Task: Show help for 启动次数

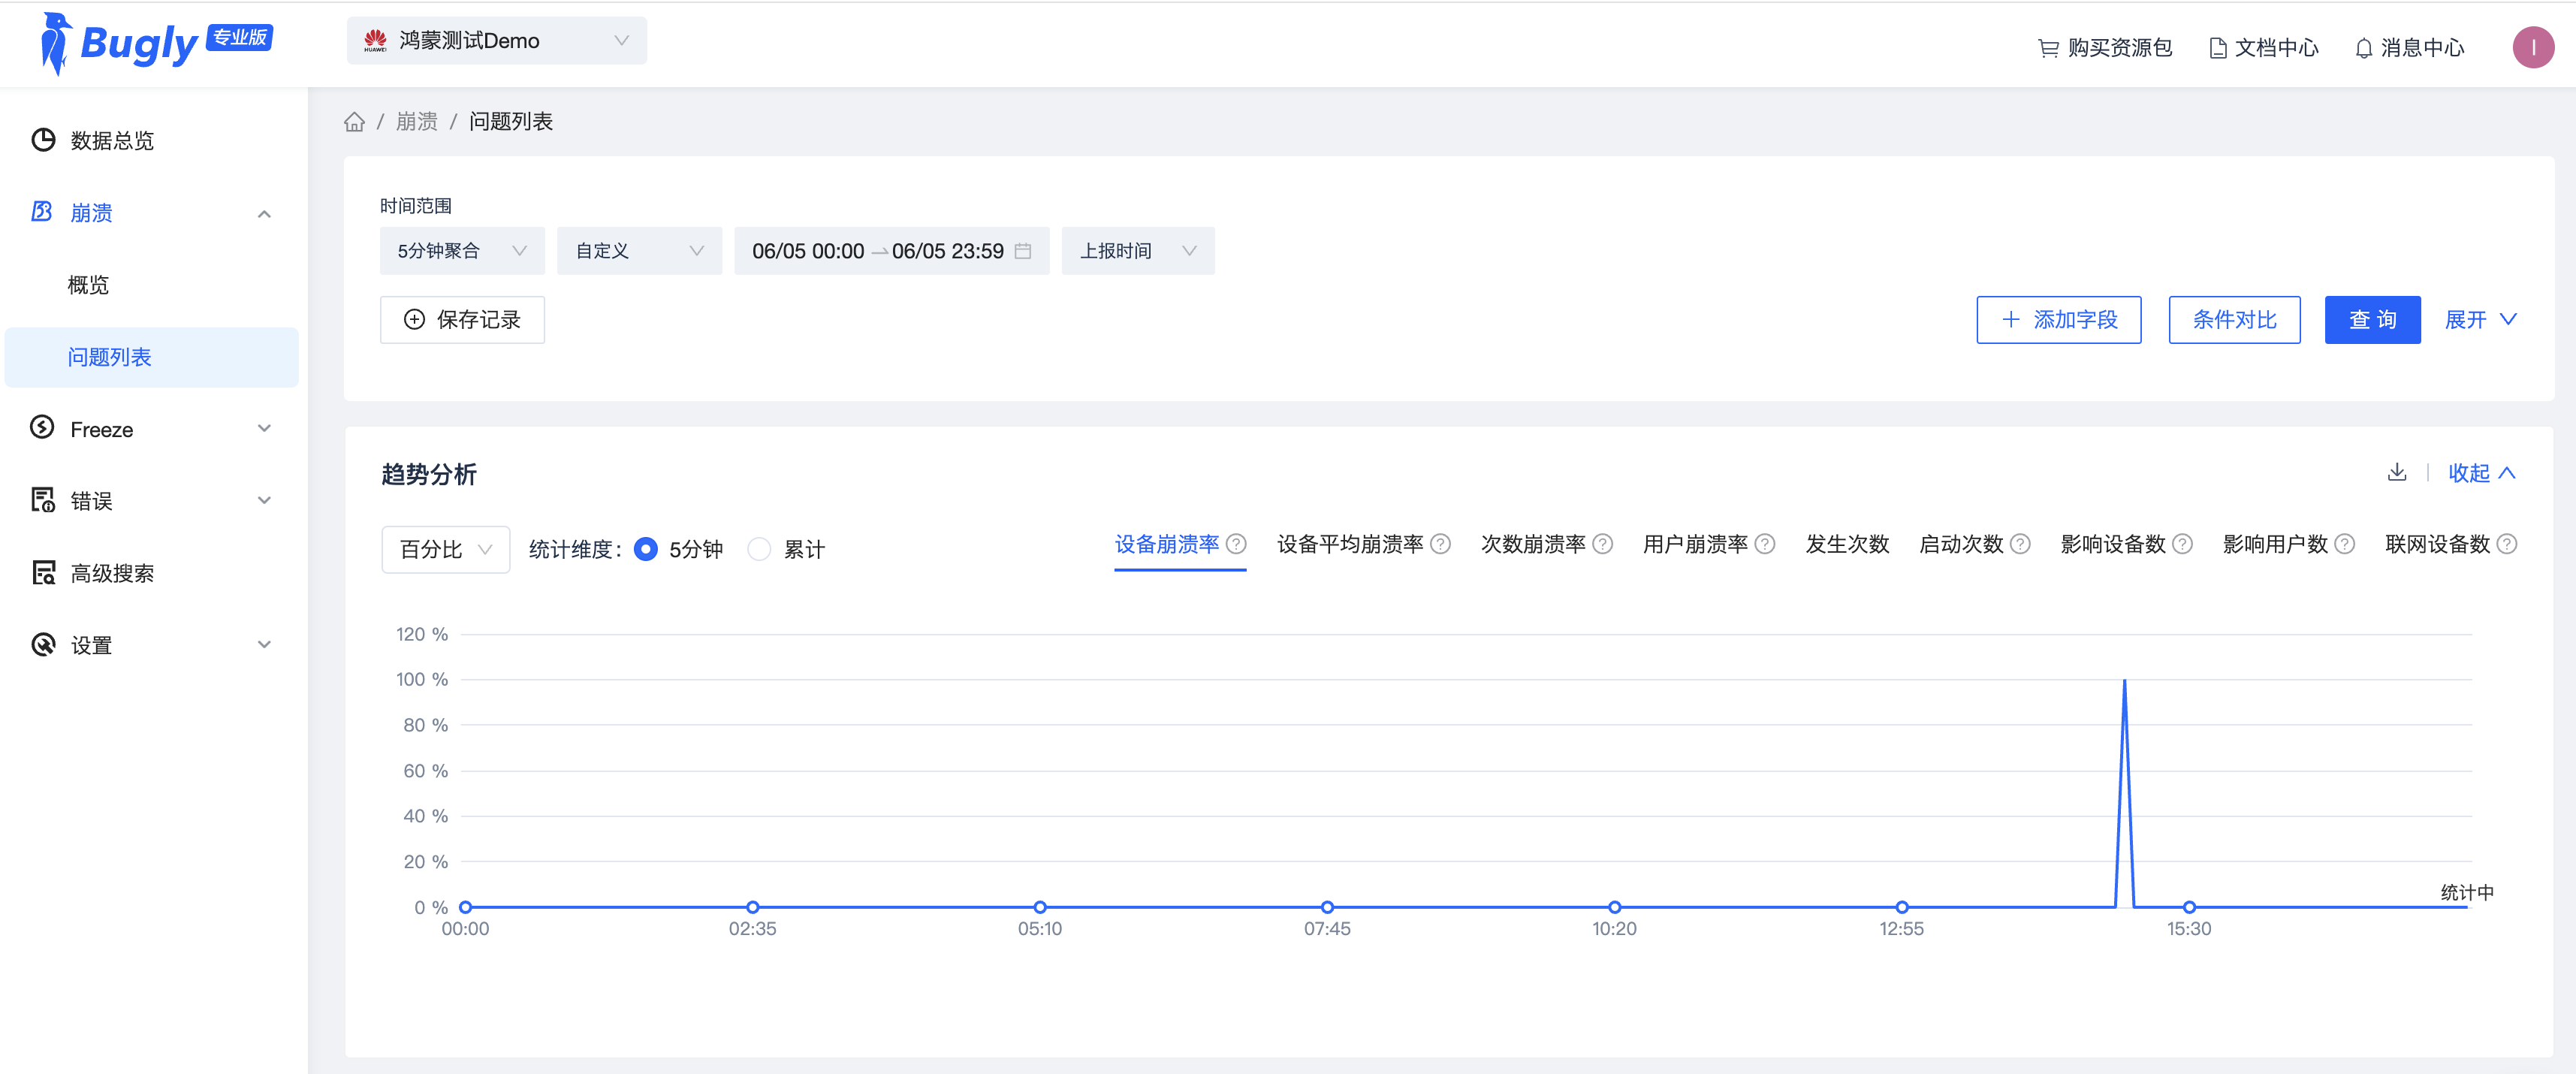Action: click(2020, 543)
